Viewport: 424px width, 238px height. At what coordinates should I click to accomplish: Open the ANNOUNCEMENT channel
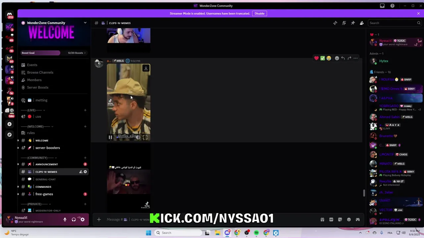(54, 164)
